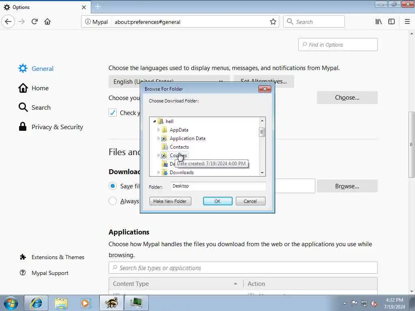Open the home page via the house icon
415x311 pixels.
coord(47,22)
